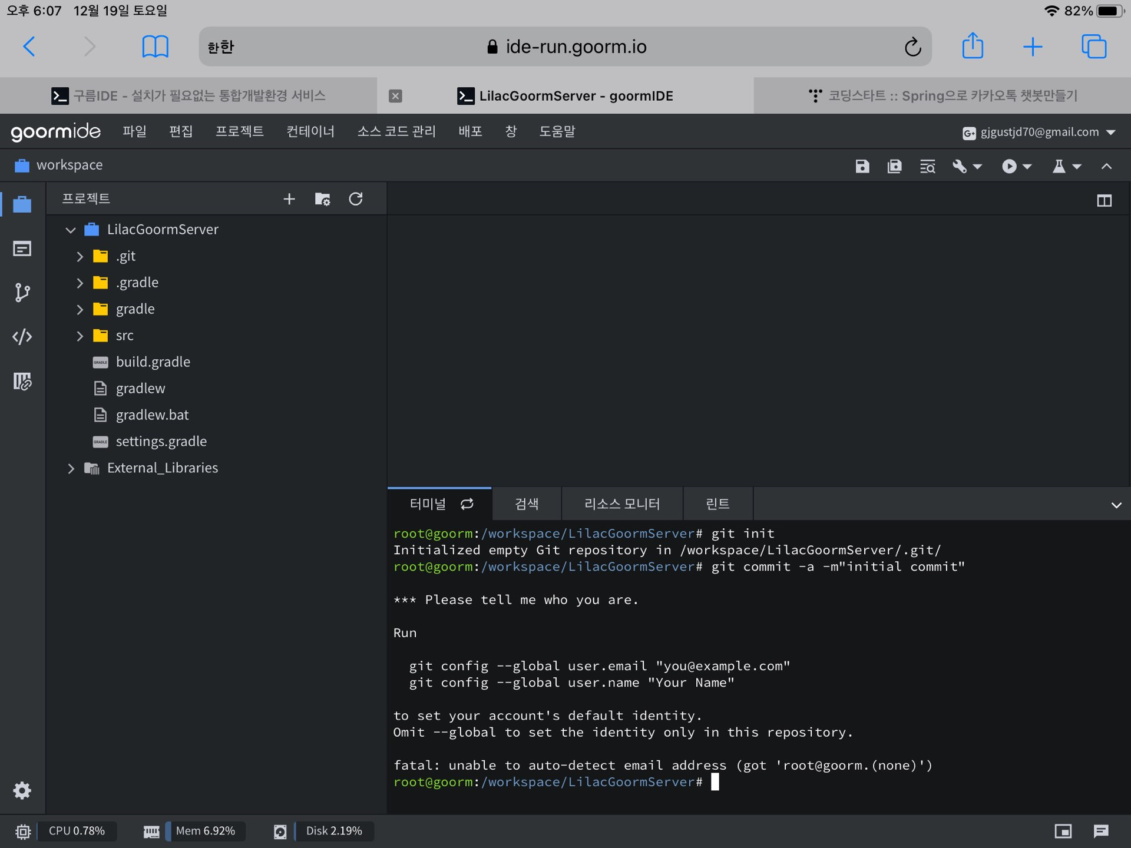
Task: Expand the src folder
Action: coord(80,336)
